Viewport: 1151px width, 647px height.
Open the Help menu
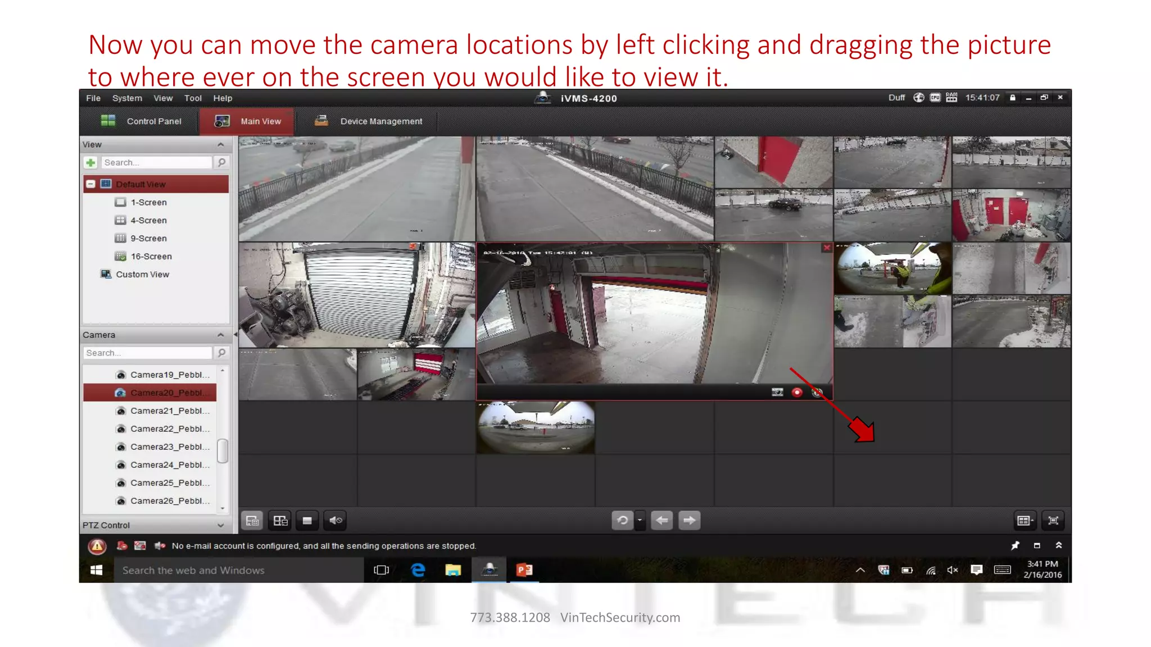[223, 98]
